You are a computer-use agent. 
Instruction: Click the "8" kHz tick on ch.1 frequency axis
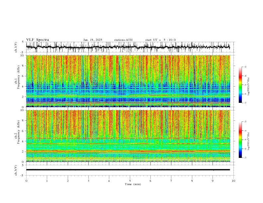(23, 66)
